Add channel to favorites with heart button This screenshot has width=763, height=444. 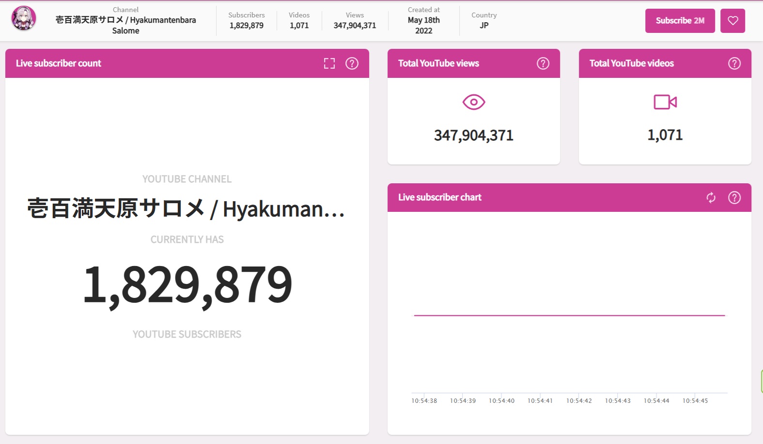pos(732,21)
